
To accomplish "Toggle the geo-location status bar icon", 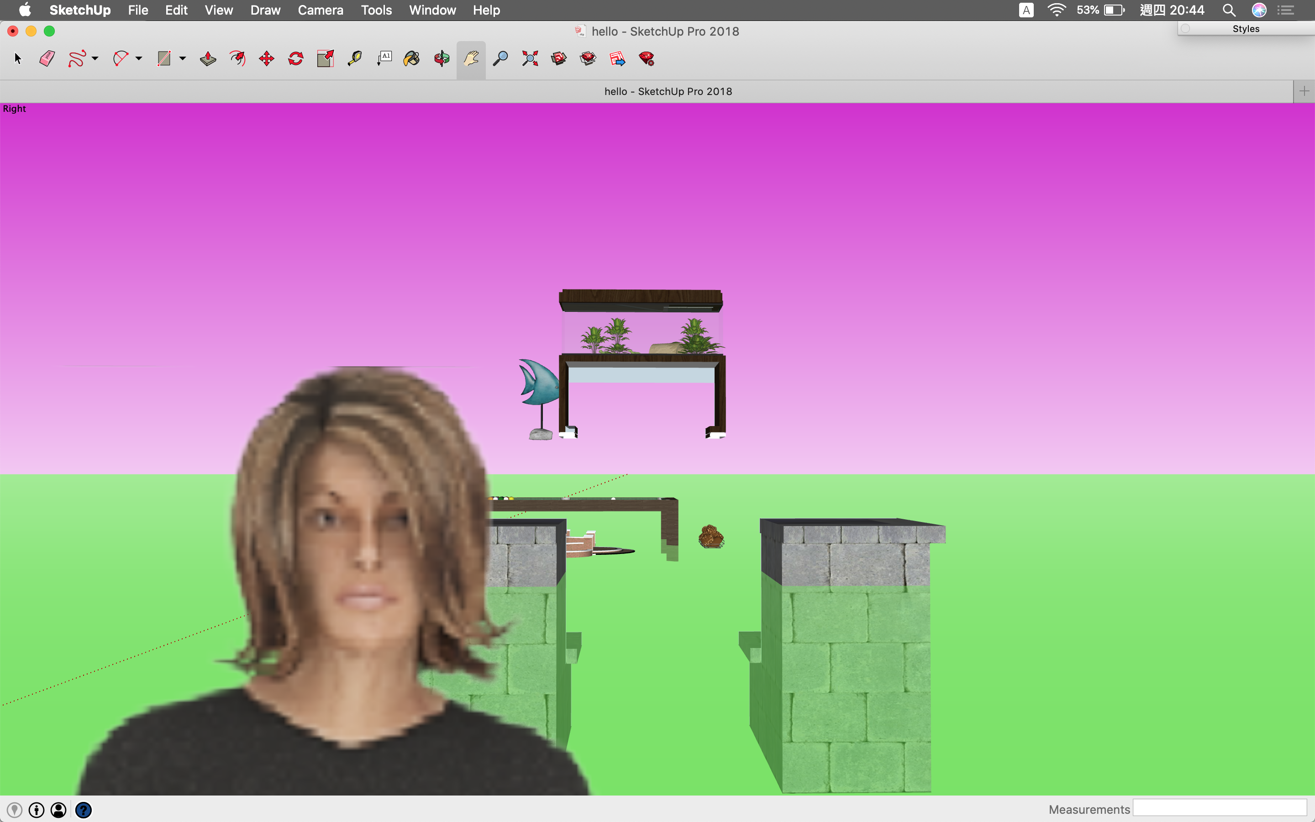I will pyautogui.click(x=15, y=810).
